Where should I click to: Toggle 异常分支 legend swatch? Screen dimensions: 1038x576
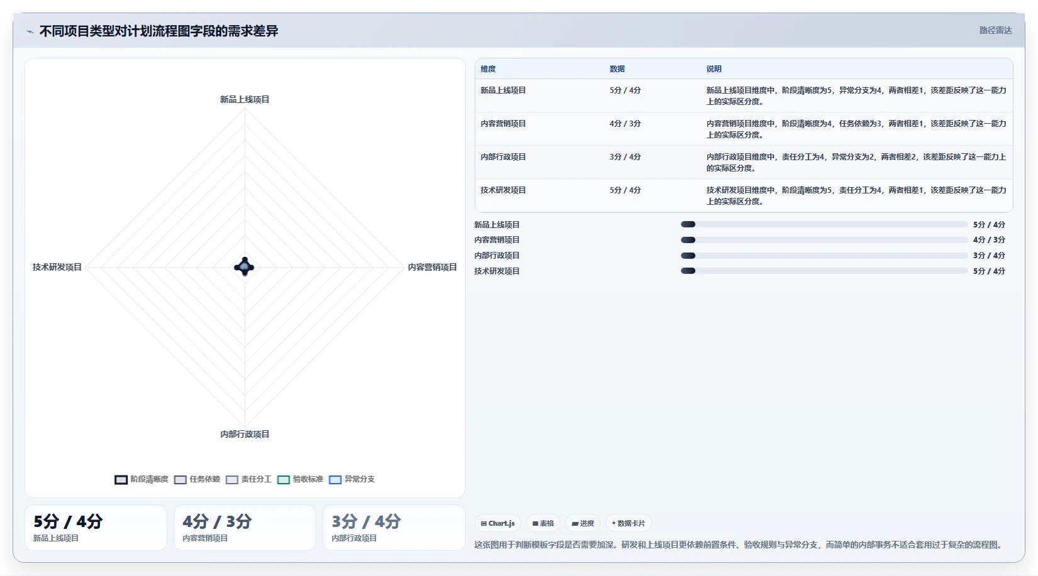point(335,479)
